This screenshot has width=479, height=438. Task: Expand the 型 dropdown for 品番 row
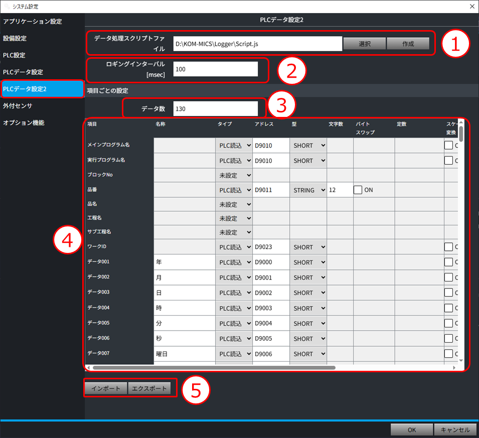pyautogui.click(x=308, y=190)
